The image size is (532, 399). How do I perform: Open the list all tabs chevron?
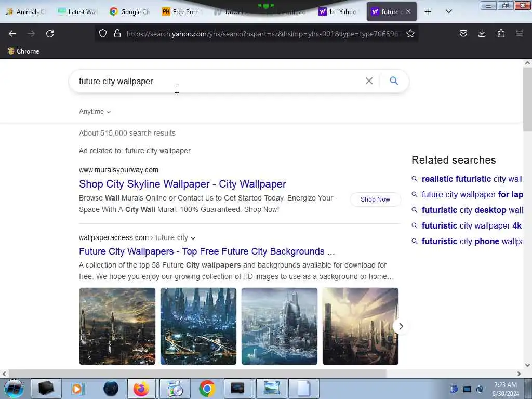(x=448, y=11)
